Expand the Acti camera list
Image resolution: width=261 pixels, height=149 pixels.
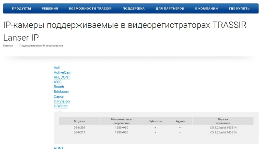click(x=57, y=68)
